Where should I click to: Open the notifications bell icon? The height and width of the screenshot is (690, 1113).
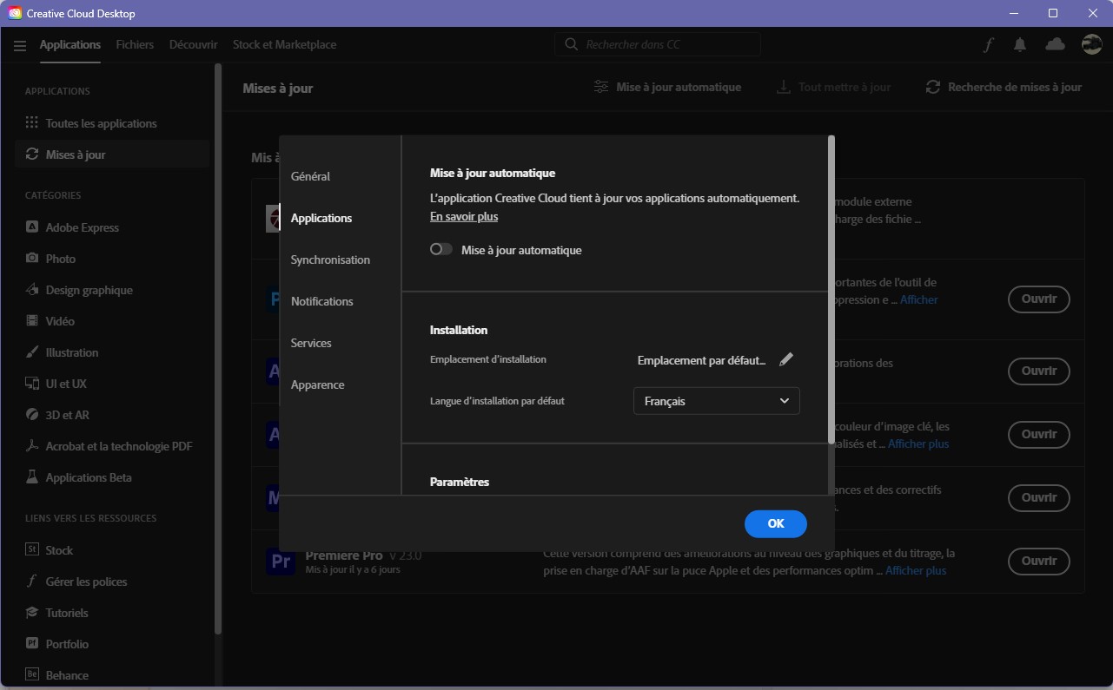1020,45
